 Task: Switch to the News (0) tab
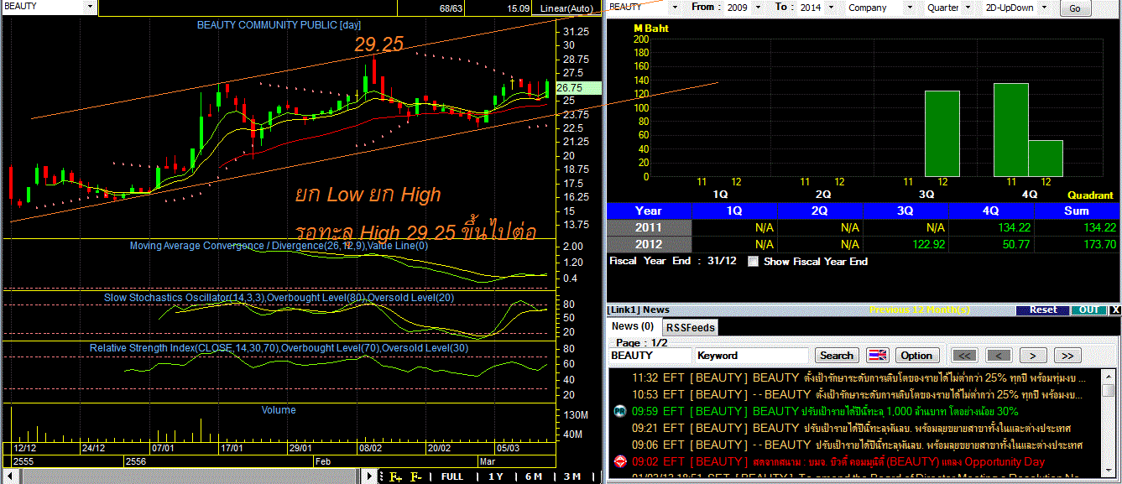click(633, 326)
